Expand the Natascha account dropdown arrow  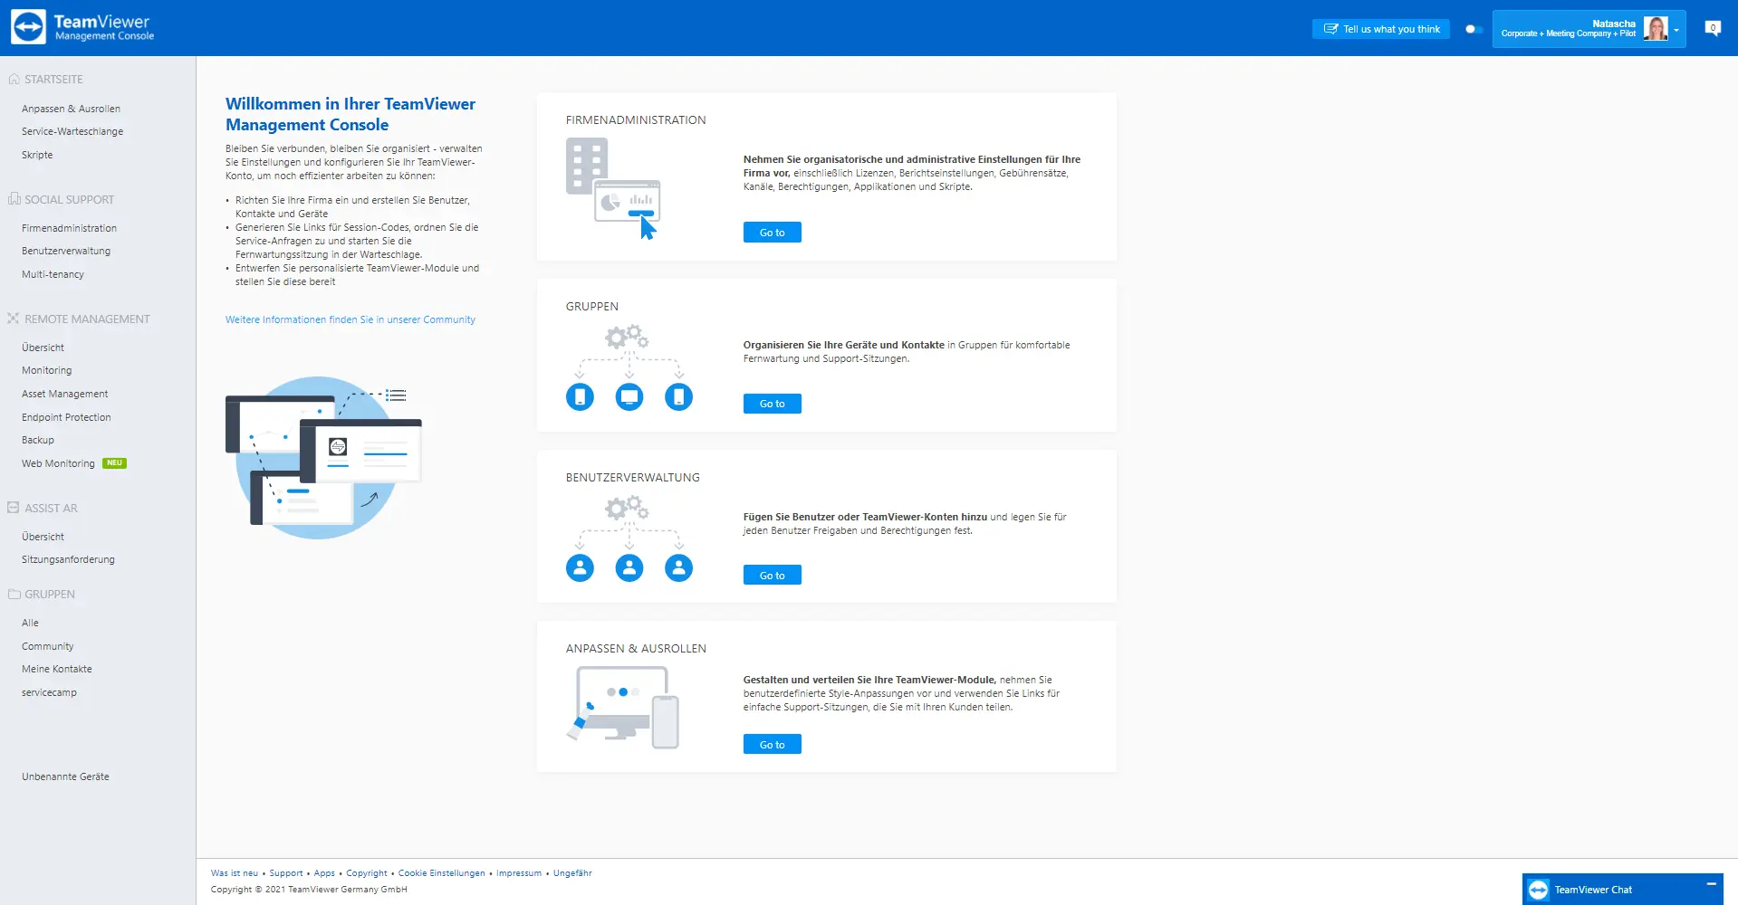point(1676,30)
